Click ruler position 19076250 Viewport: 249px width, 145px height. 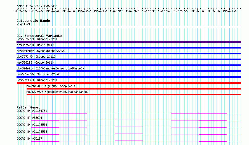click(x=20, y=11)
